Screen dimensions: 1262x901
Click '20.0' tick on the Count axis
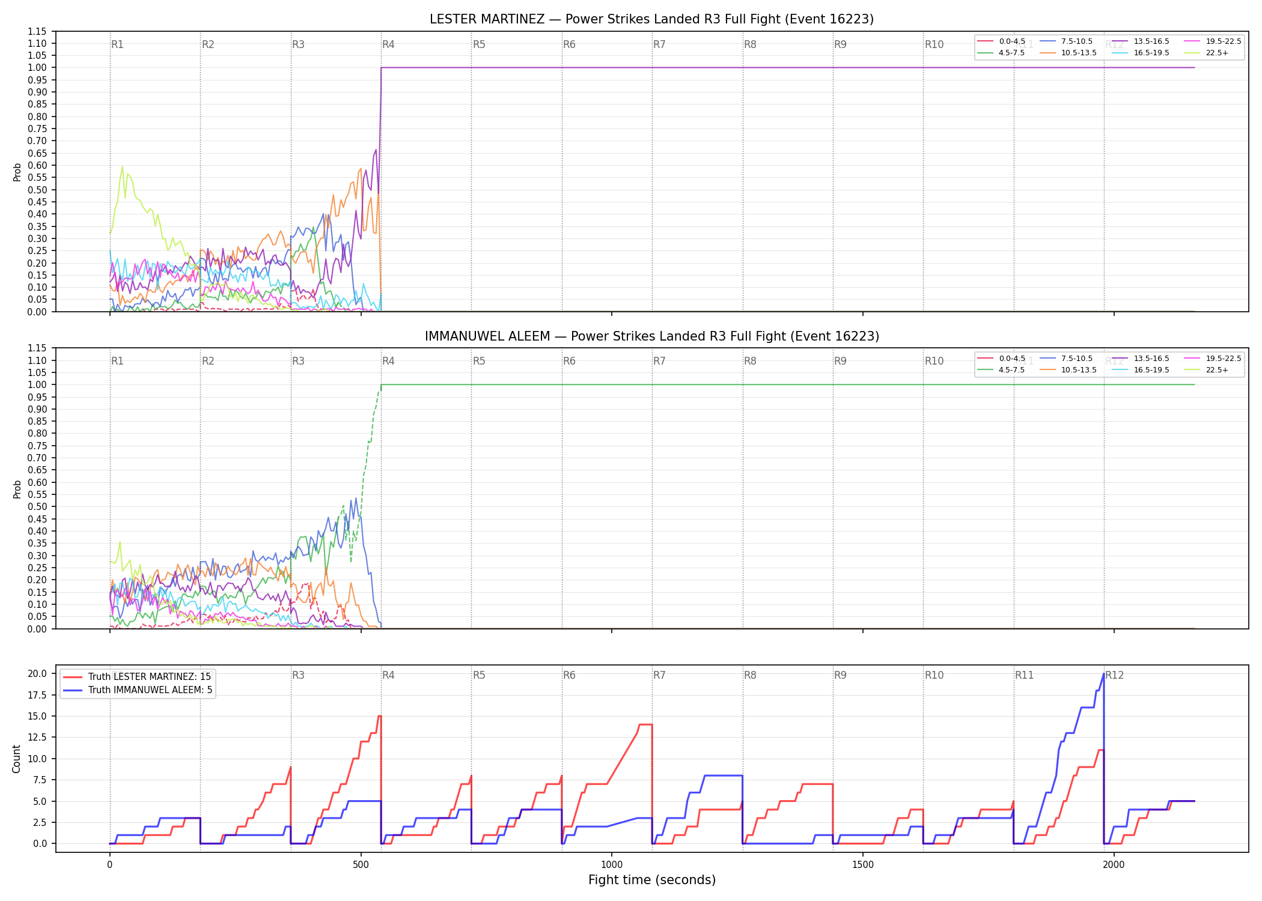click(x=37, y=674)
